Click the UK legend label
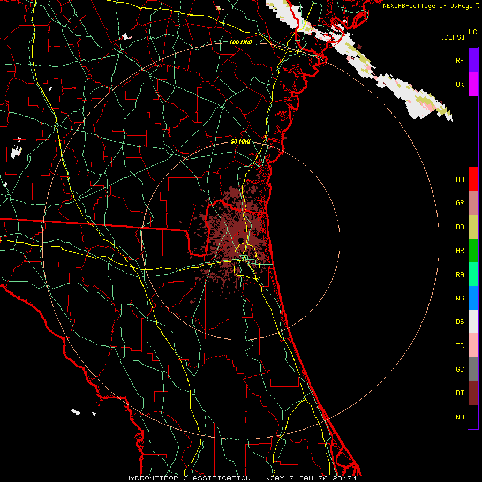The image size is (482, 482). pos(460,84)
